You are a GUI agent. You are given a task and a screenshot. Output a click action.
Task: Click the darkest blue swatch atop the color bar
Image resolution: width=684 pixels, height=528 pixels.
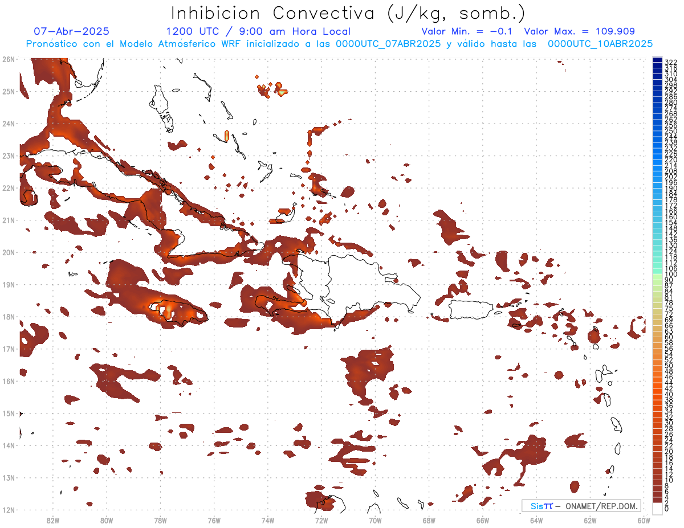click(658, 61)
